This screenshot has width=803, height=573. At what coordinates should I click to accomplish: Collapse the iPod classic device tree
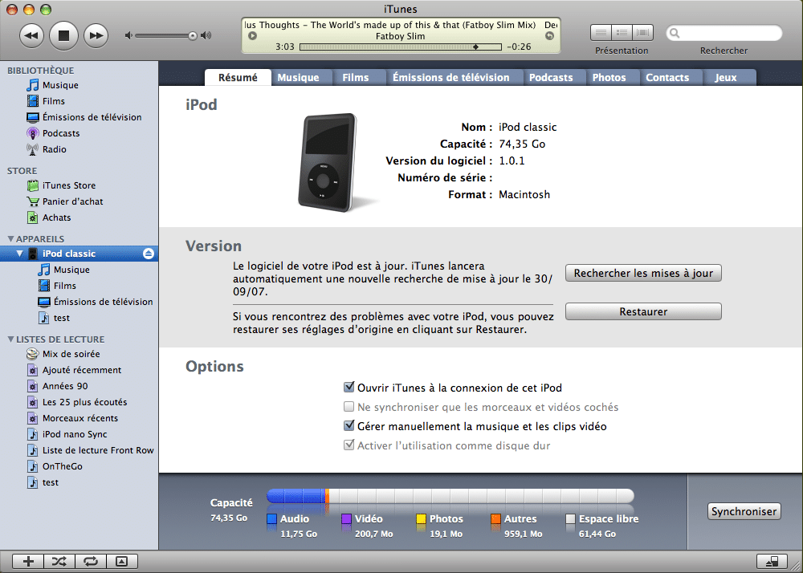(x=19, y=254)
